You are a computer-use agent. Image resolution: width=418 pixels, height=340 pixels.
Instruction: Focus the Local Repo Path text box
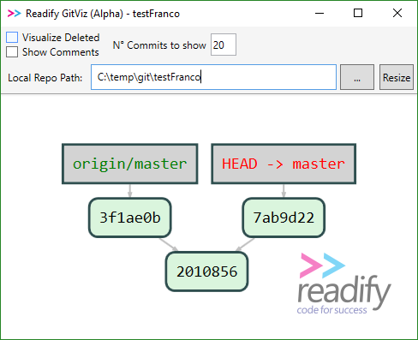click(213, 77)
